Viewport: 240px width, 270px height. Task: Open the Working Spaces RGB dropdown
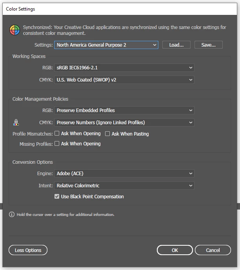[124, 68]
